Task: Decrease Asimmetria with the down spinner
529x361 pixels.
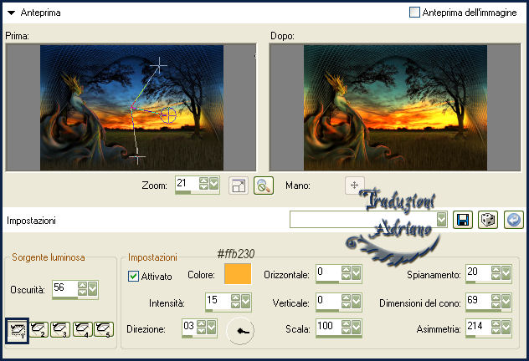Action: coord(496,331)
